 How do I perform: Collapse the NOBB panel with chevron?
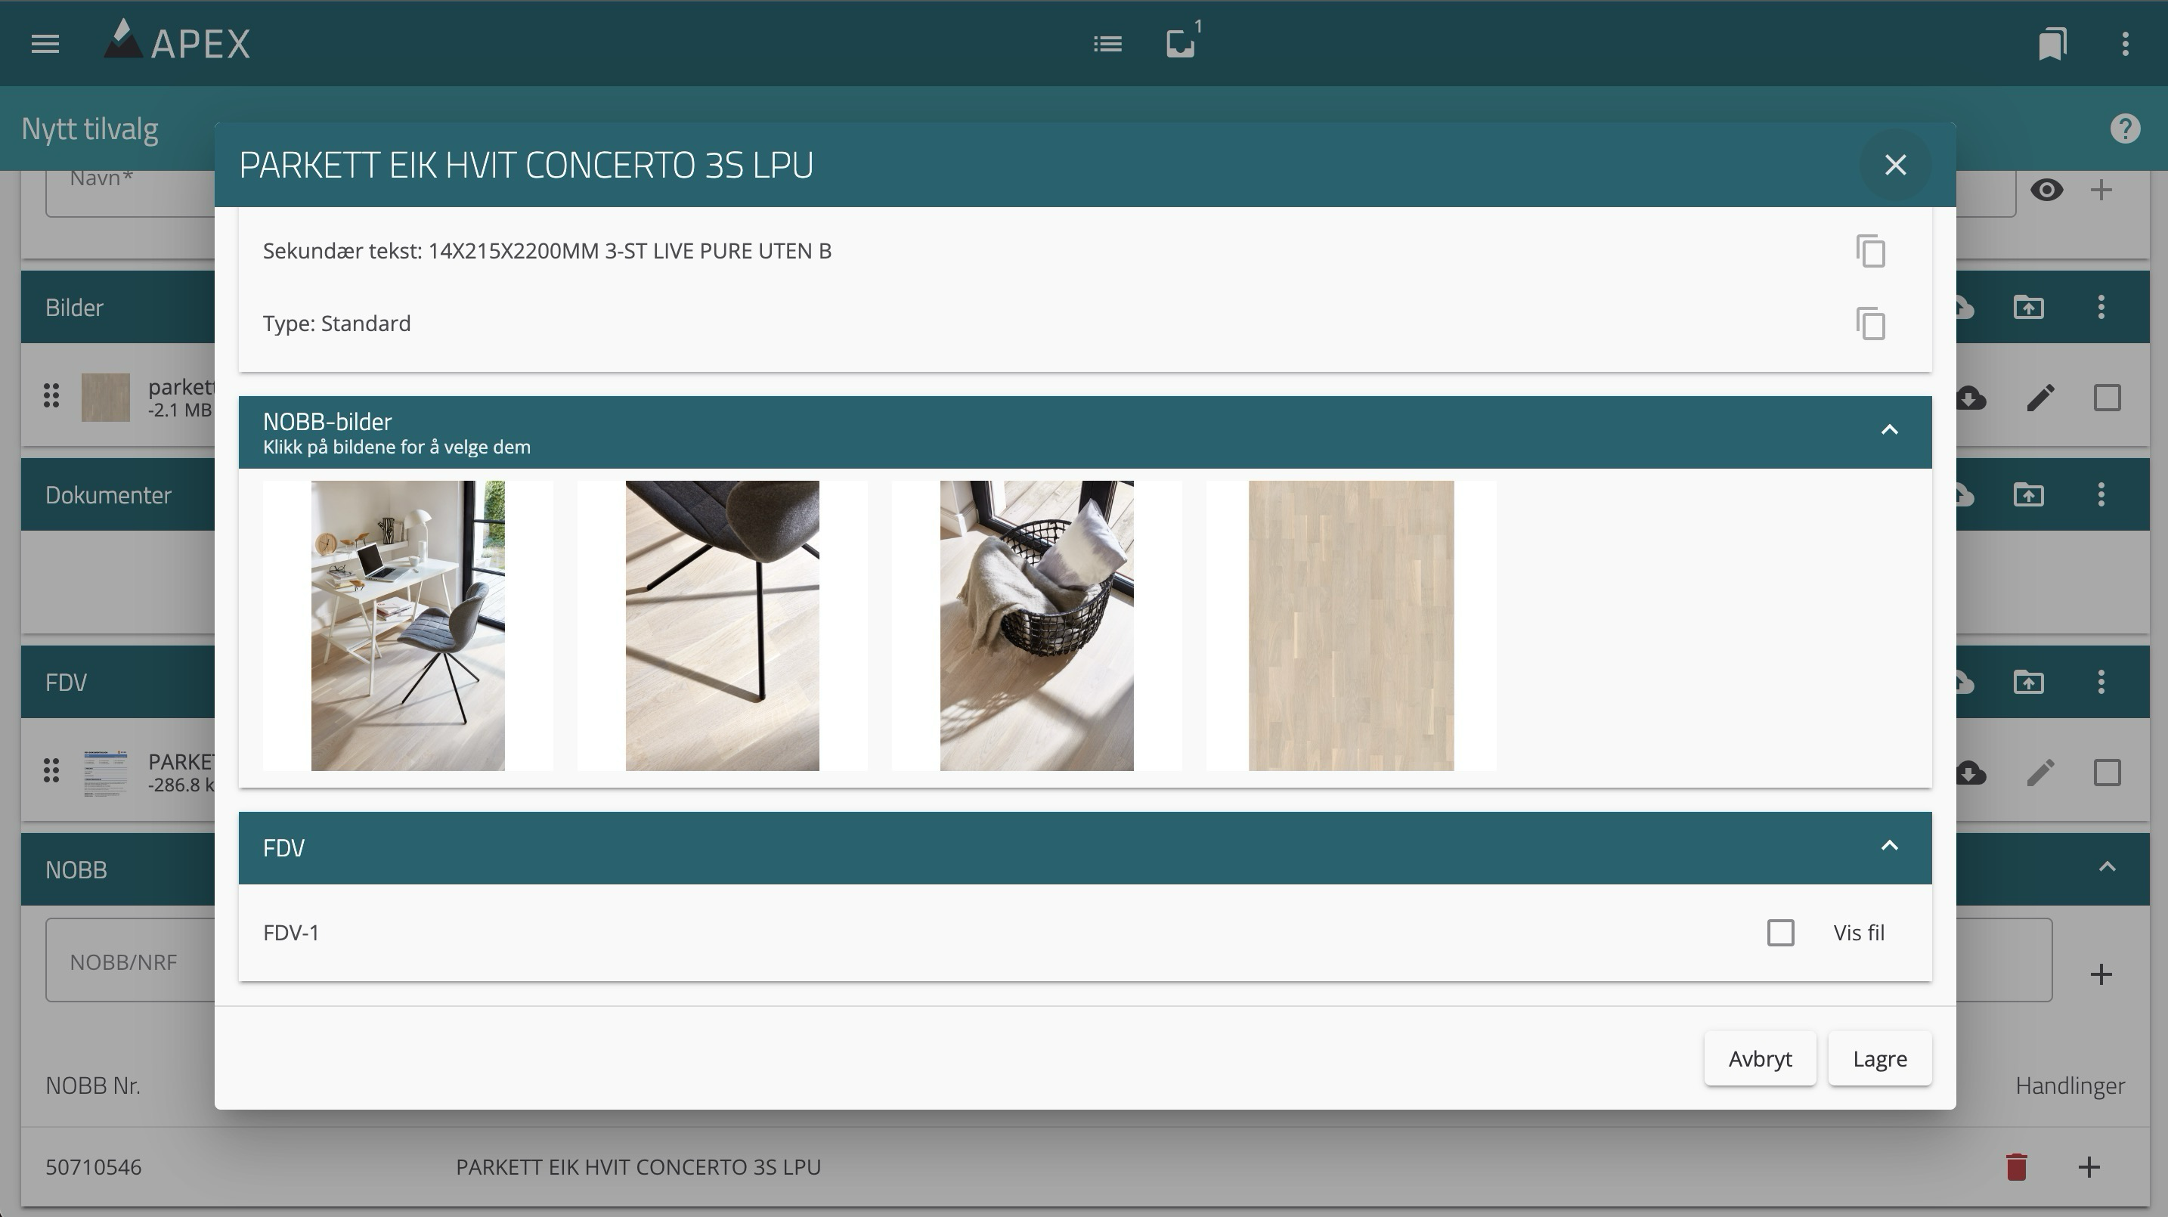click(2107, 867)
